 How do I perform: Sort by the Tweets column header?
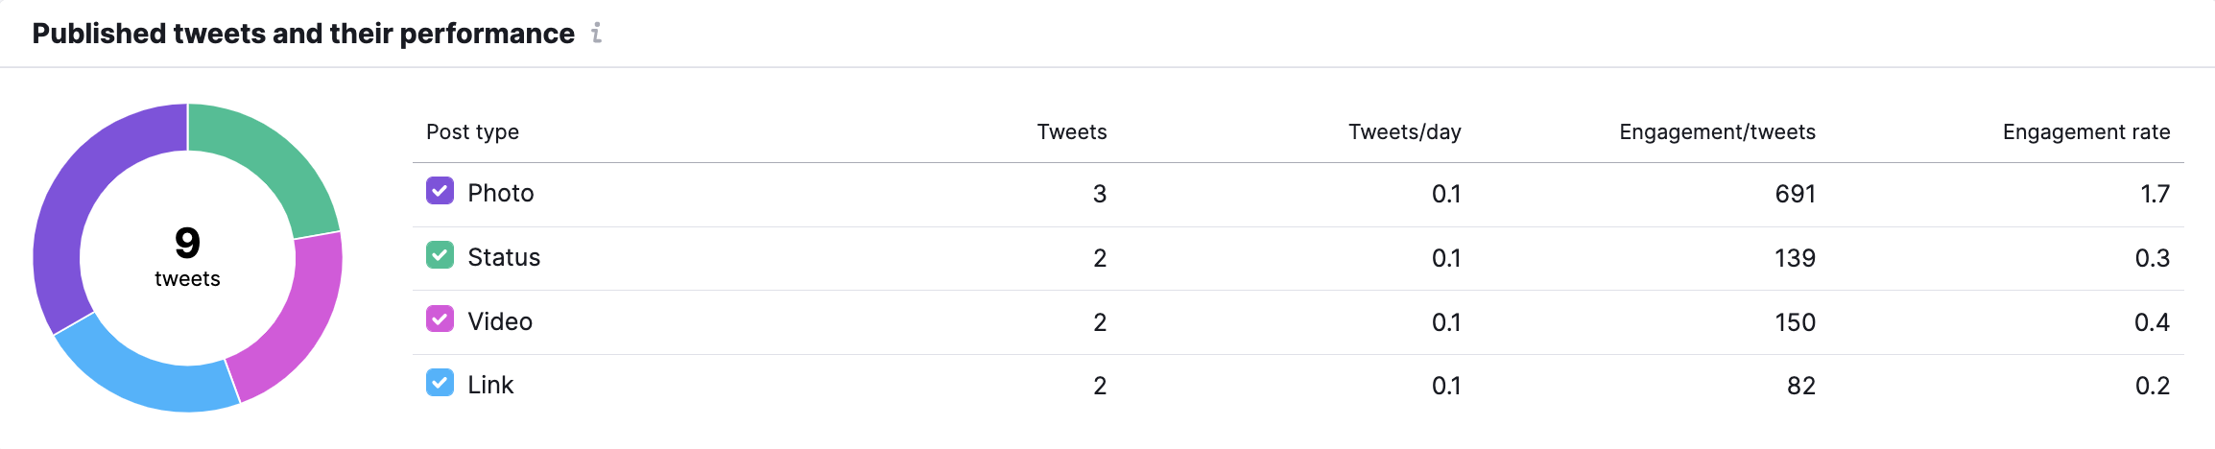click(x=1072, y=131)
